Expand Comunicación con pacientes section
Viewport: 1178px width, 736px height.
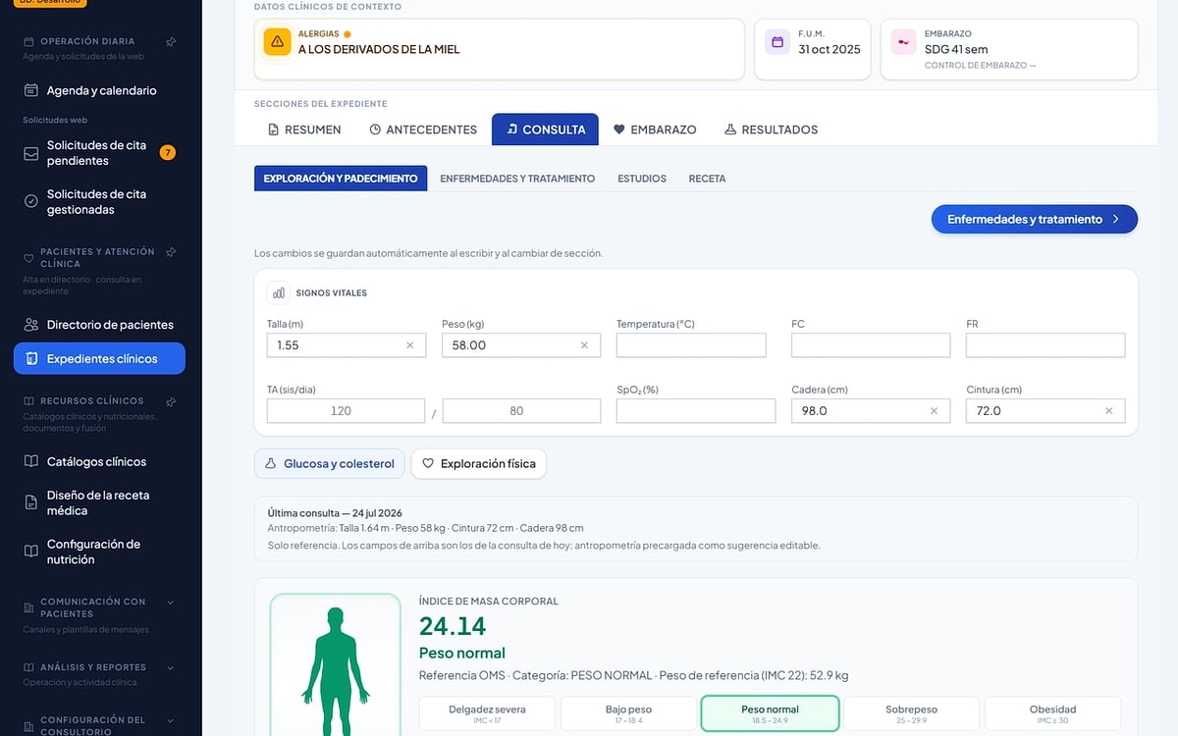[x=171, y=603]
